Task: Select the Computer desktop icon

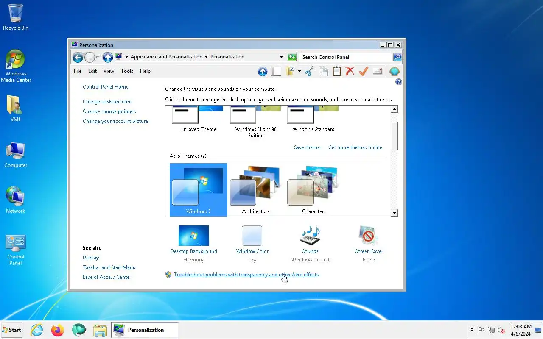Action: pyautogui.click(x=16, y=155)
